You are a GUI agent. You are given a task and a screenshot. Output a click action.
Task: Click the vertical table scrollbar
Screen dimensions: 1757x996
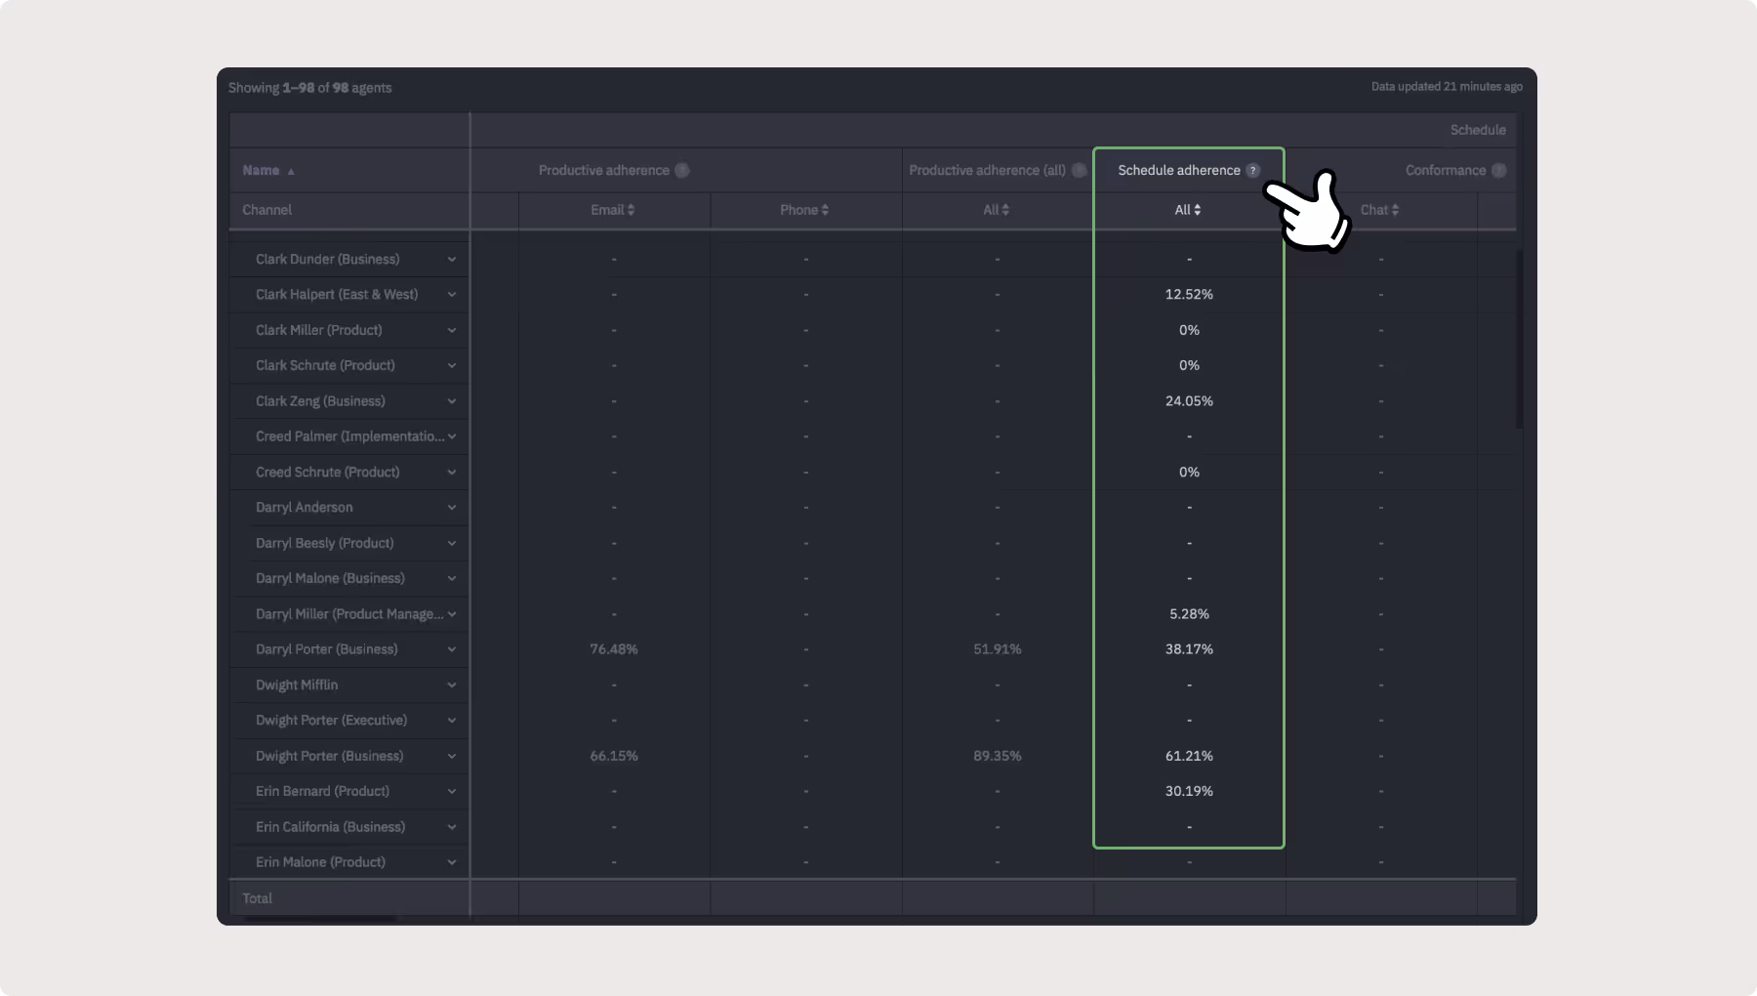1519,339
